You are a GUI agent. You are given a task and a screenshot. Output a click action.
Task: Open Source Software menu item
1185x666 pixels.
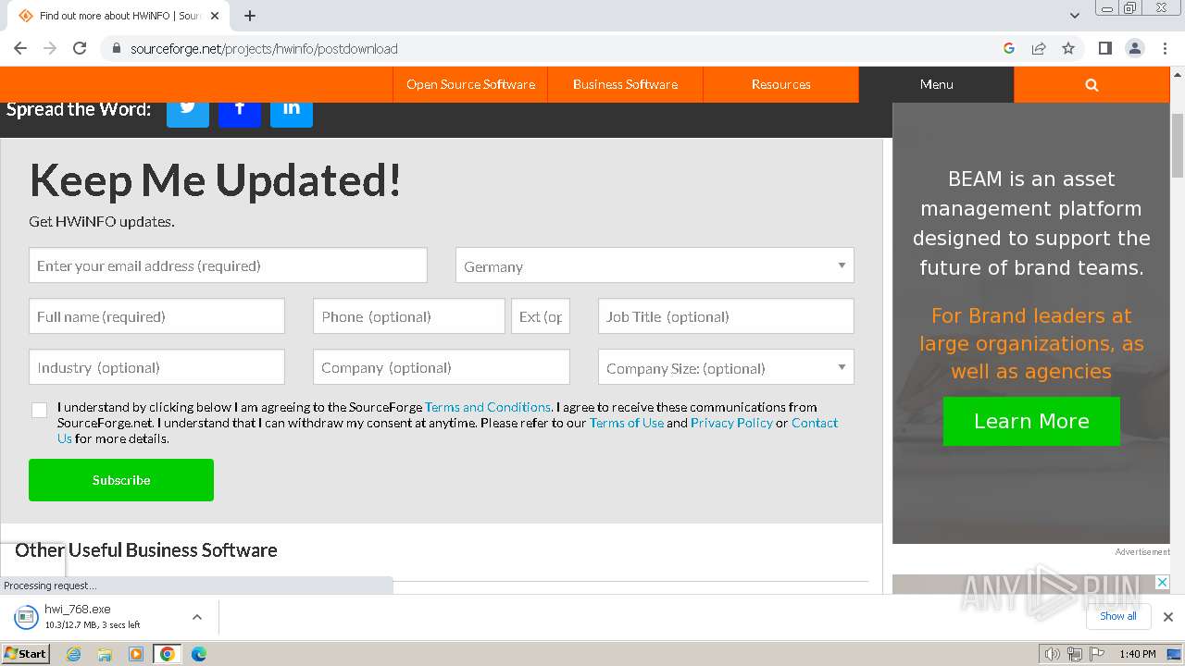click(470, 84)
